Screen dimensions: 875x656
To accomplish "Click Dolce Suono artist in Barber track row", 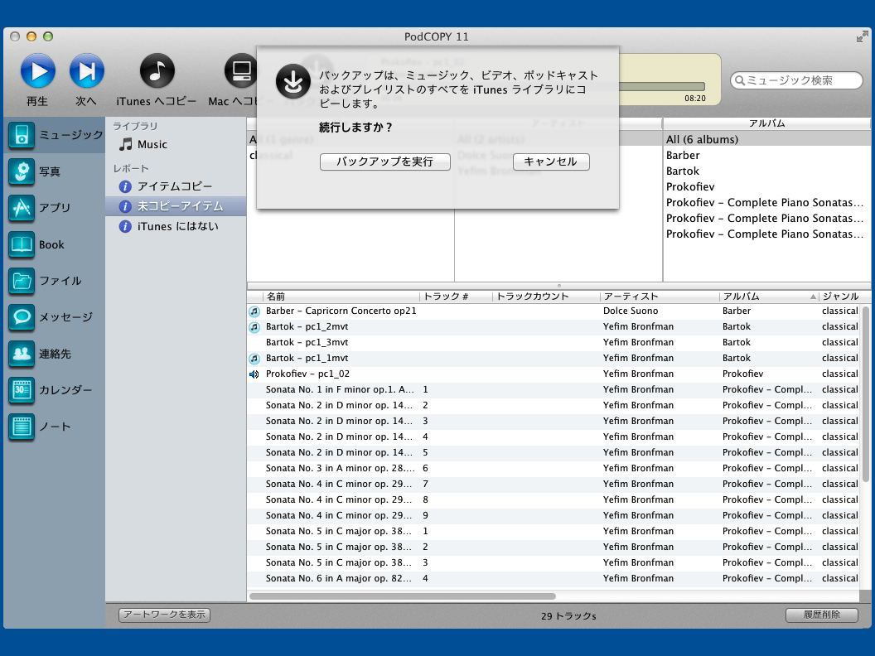I will [630, 311].
